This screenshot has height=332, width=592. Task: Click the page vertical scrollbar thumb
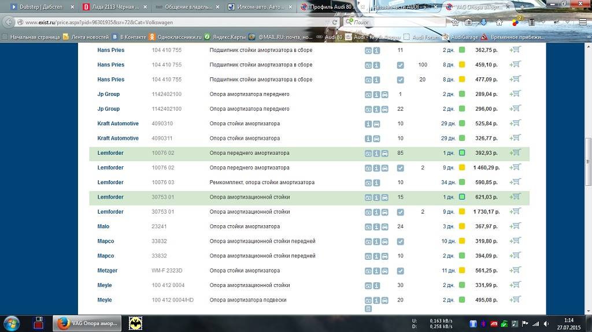[x=588, y=162]
